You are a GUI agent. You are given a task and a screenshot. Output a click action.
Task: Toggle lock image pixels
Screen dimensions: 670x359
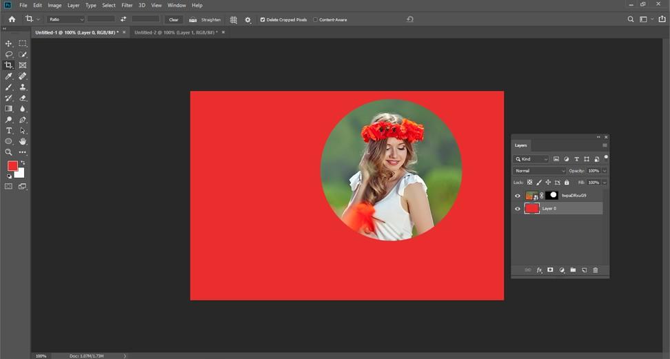click(539, 183)
